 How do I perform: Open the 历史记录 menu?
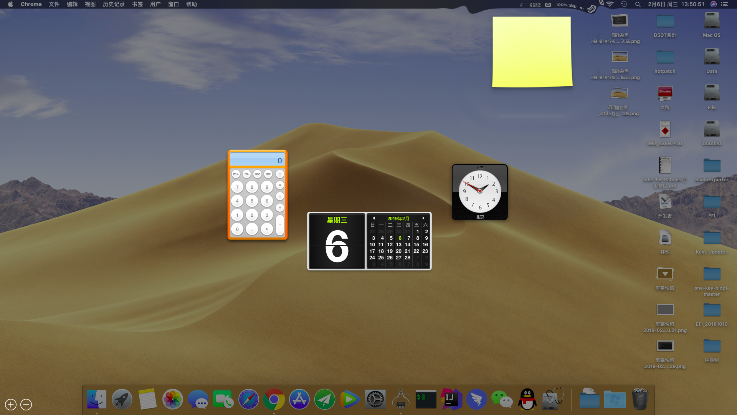click(x=114, y=4)
